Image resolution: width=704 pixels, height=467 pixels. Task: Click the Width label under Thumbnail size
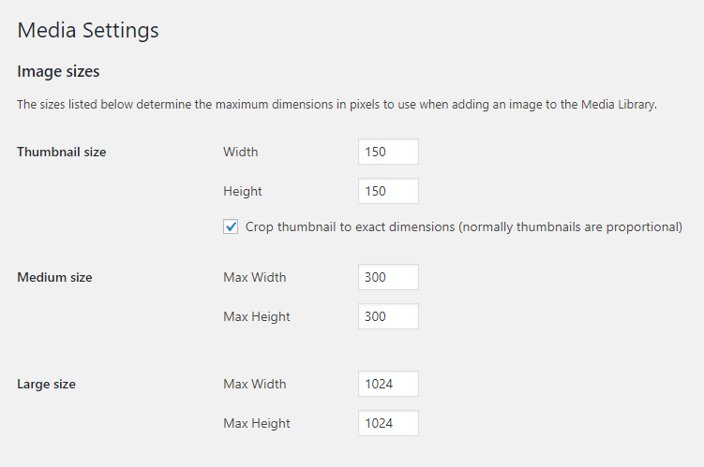click(x=240, y=152)
